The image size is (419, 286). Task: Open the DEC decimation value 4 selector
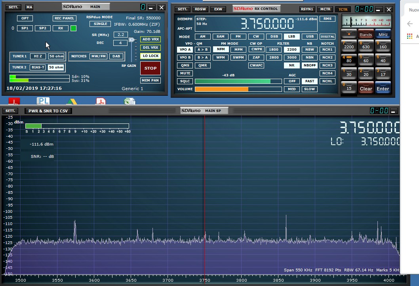pos(120,43)
